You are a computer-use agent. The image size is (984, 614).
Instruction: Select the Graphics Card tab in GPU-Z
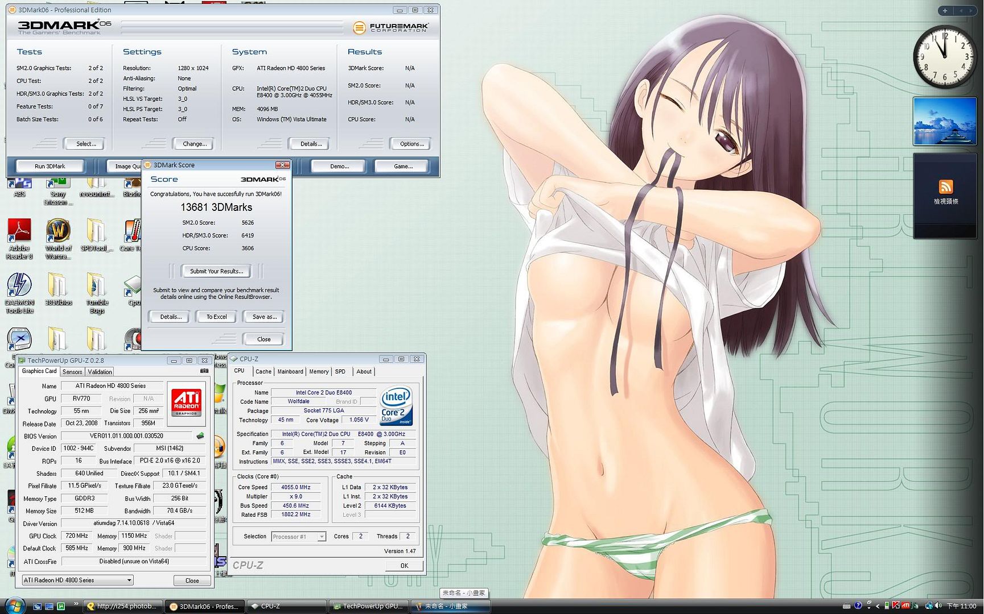pos(39,371)
